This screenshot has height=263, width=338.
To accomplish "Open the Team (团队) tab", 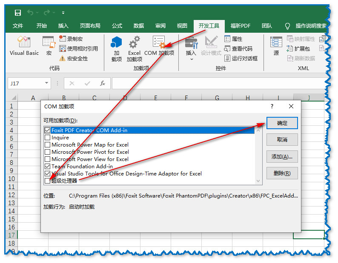I will point(266,26).
